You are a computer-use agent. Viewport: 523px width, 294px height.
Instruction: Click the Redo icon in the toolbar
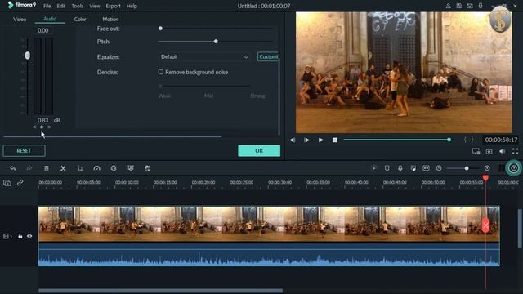pyautogui.click(x=29, y=168)
